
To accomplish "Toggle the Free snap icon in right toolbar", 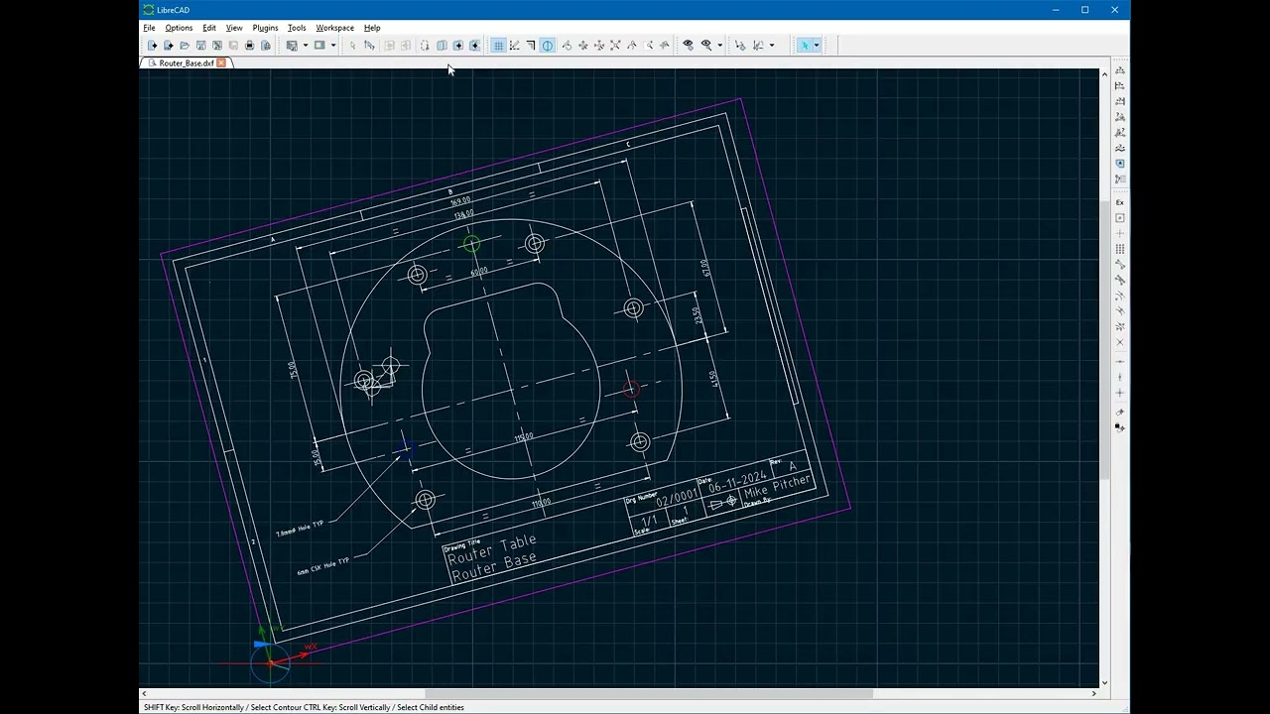I will pos(1120,218).
